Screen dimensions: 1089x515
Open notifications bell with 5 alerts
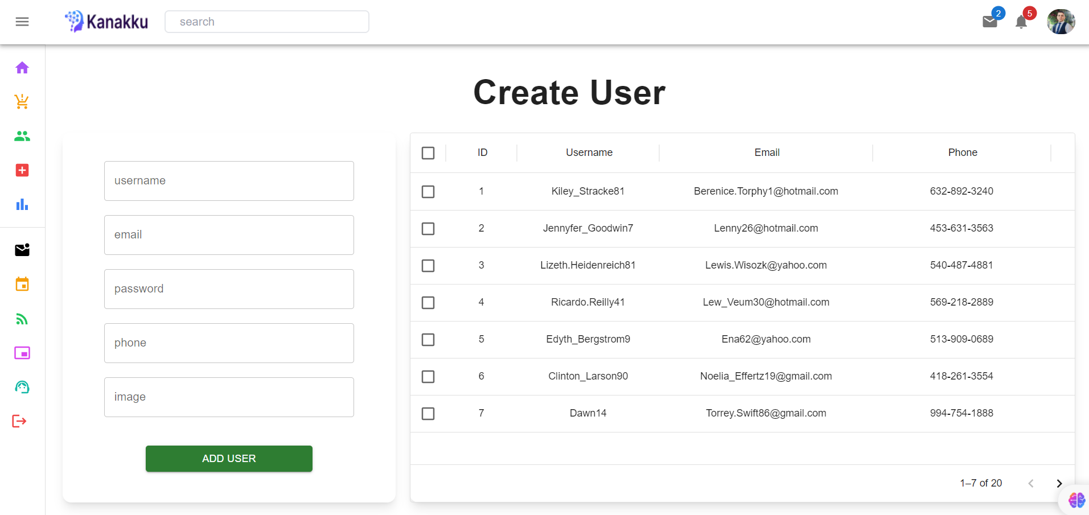(1021, 22)
